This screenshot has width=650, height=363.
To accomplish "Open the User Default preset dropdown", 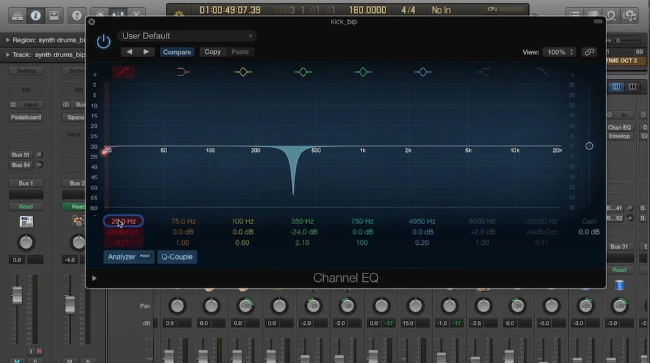I will (187, 36).
